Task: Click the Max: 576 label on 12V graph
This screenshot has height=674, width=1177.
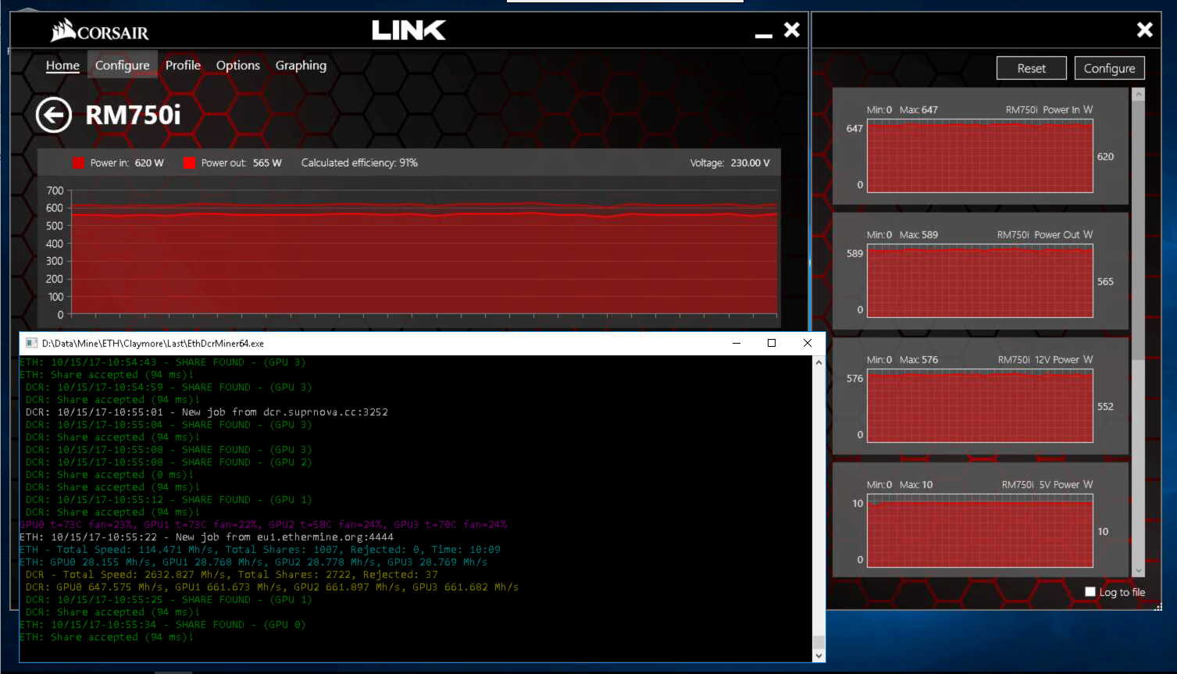Action: coord(918,360)
